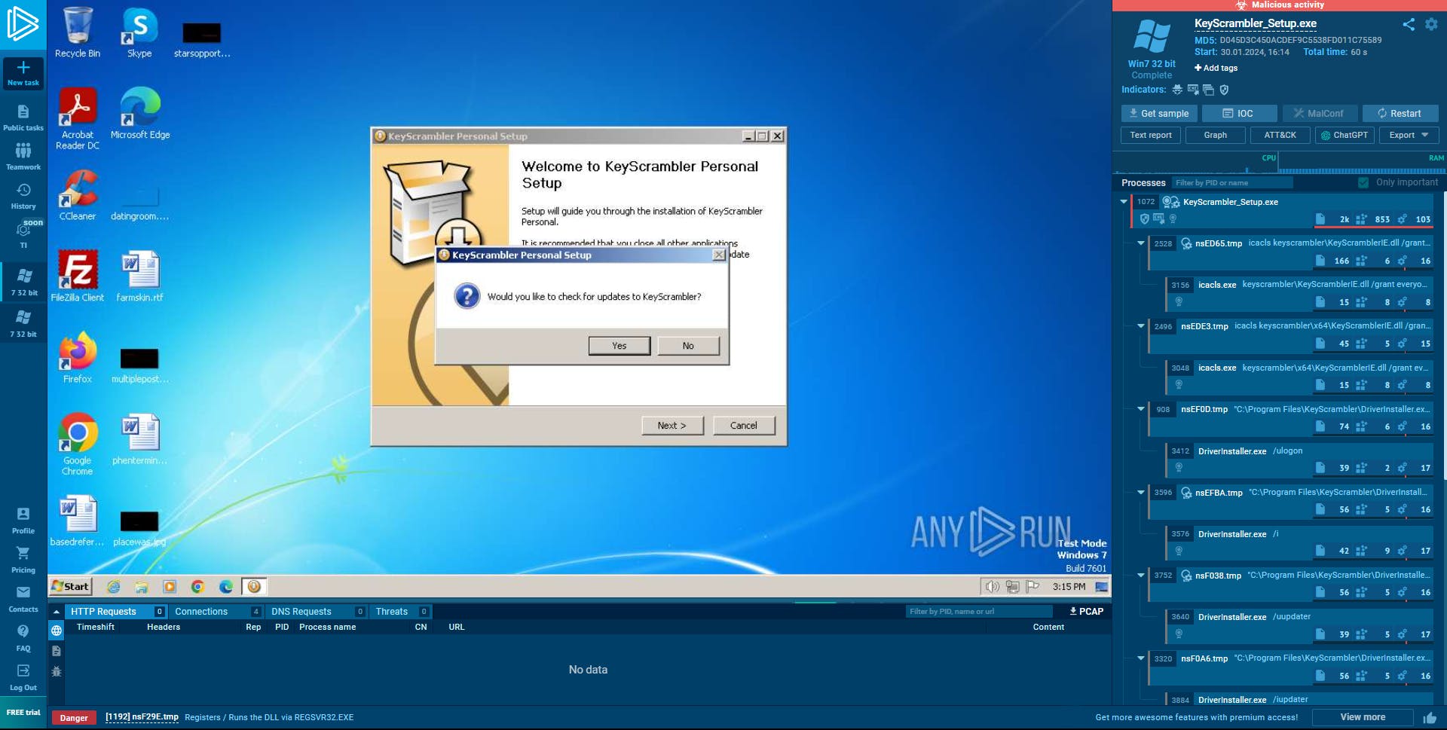This screenshot has height=730, width=1447.
Task: Open the Windows Start menu
Action: tap(70, 587)
